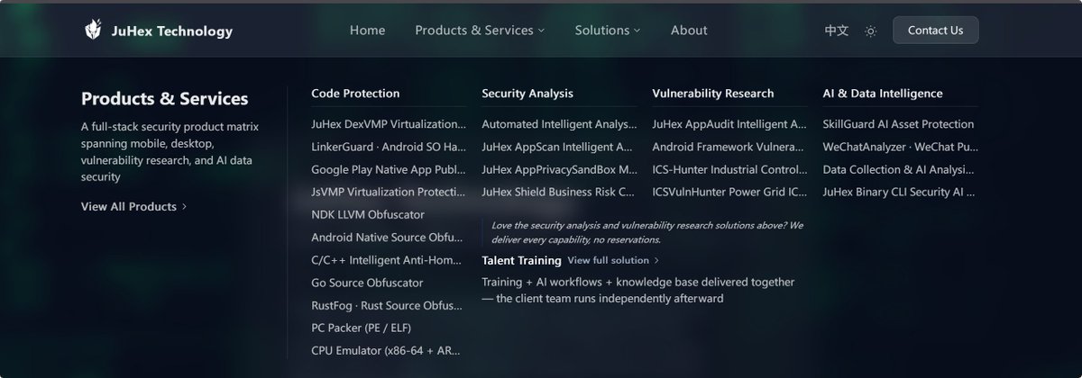1082x378 pixels.
Task: Click the chevron beside View All Products
Action: [184, 206]
